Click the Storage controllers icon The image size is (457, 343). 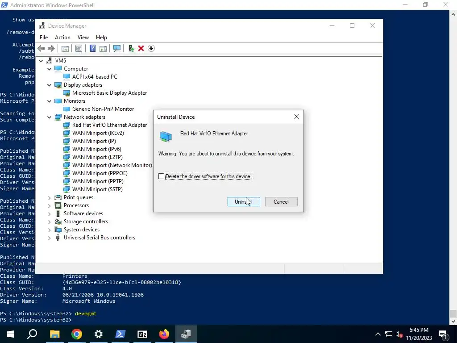[x=58, y=222]
